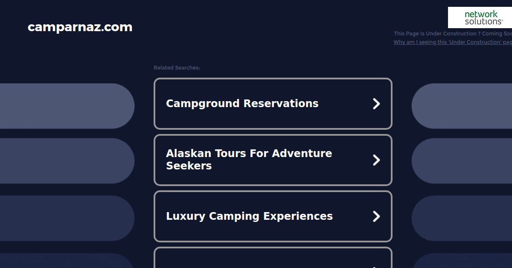Click the chevron arrow on Campground Reservations

pyautogui.click(x=376, y=104)
